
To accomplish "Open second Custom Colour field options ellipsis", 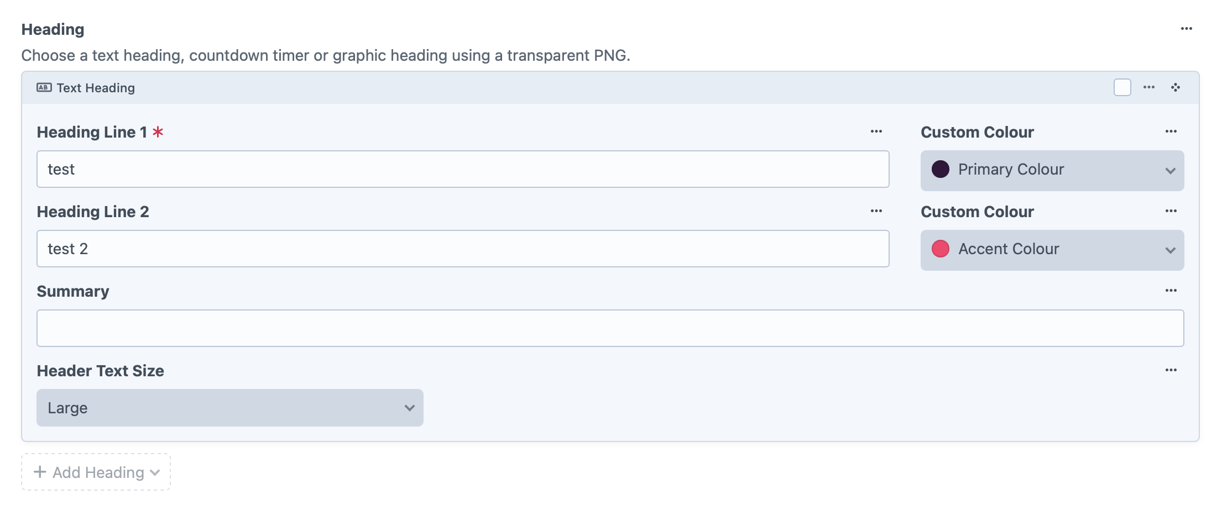I will (1171, 211).
